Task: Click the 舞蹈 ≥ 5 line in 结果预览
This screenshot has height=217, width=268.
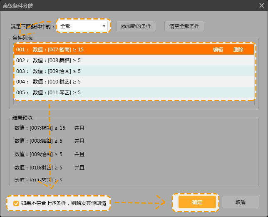Action: pyautogui.click(x=38, y=141)
